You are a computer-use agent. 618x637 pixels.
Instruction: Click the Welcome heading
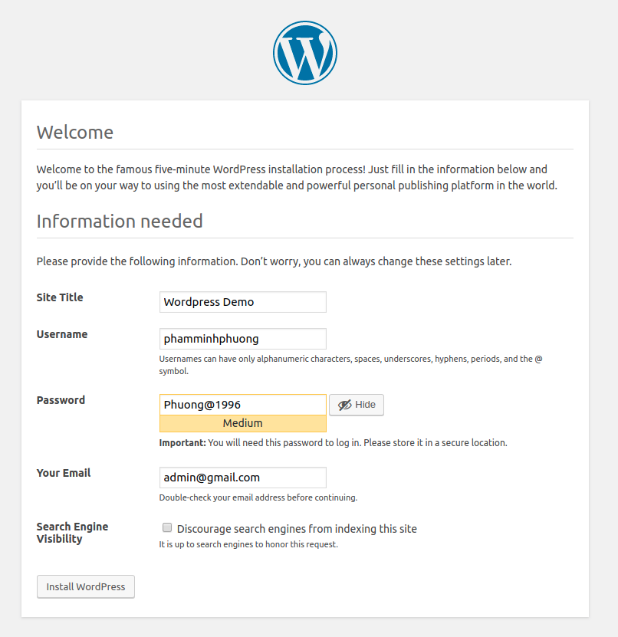(x=75, y=133)
